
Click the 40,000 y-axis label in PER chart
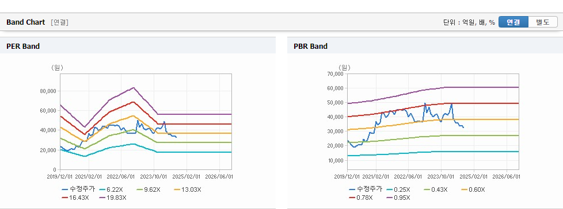click(x=48, y=130)
